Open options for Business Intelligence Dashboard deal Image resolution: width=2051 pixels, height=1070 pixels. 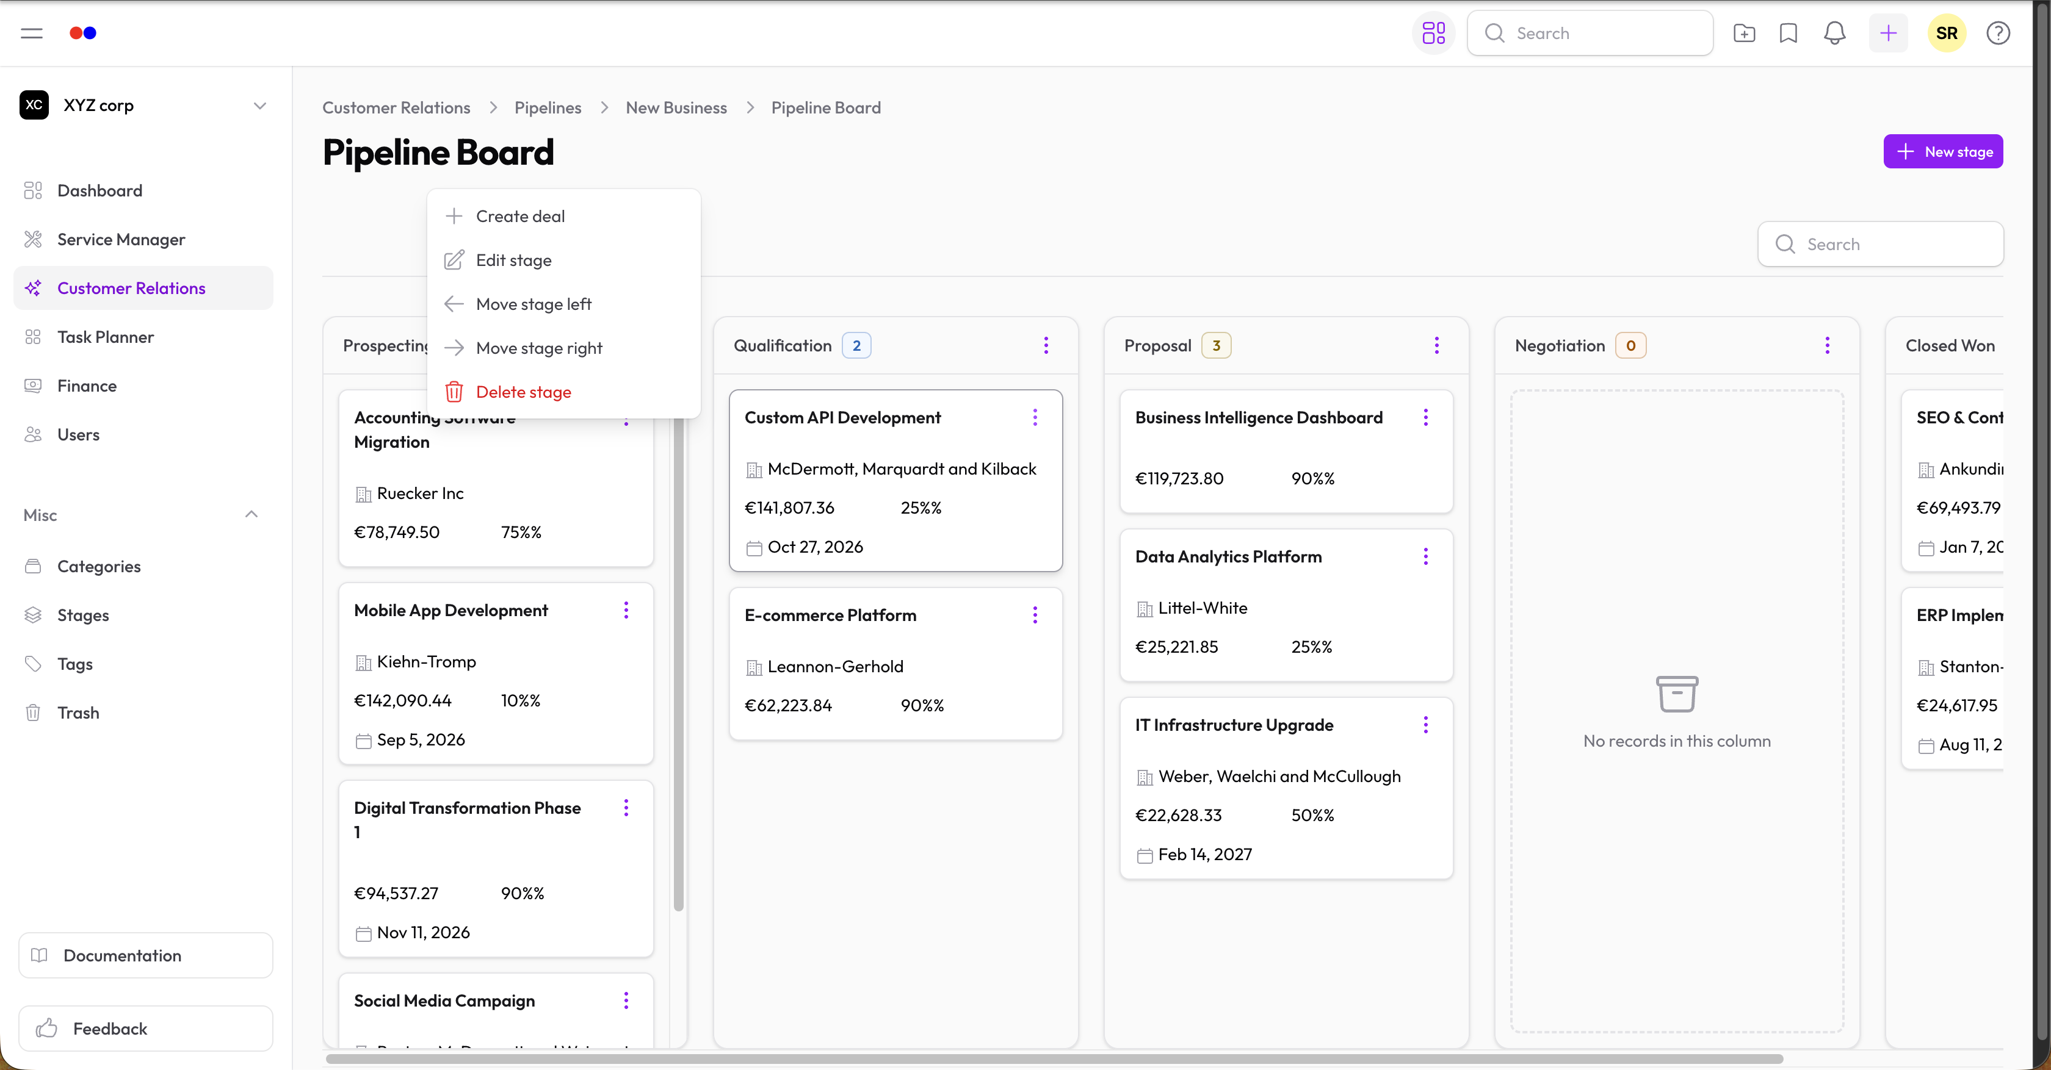tap(1425, 418)
